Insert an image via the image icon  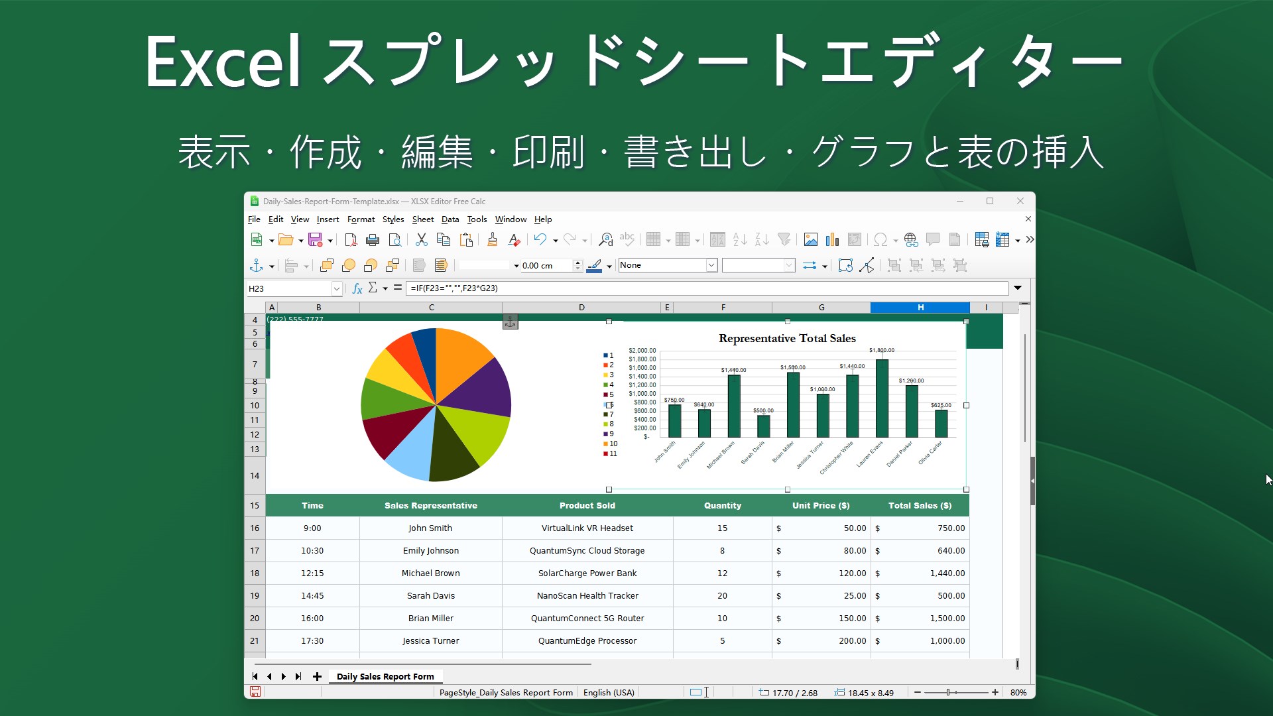click(x=810, y=240)
